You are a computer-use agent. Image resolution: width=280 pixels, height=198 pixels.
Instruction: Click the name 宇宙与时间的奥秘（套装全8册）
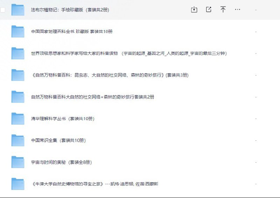tap(62, 162)
